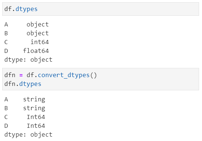Click inside the df.dtypes code cell
The width and height of the screenshot is (202, 141).
[101, 9]
